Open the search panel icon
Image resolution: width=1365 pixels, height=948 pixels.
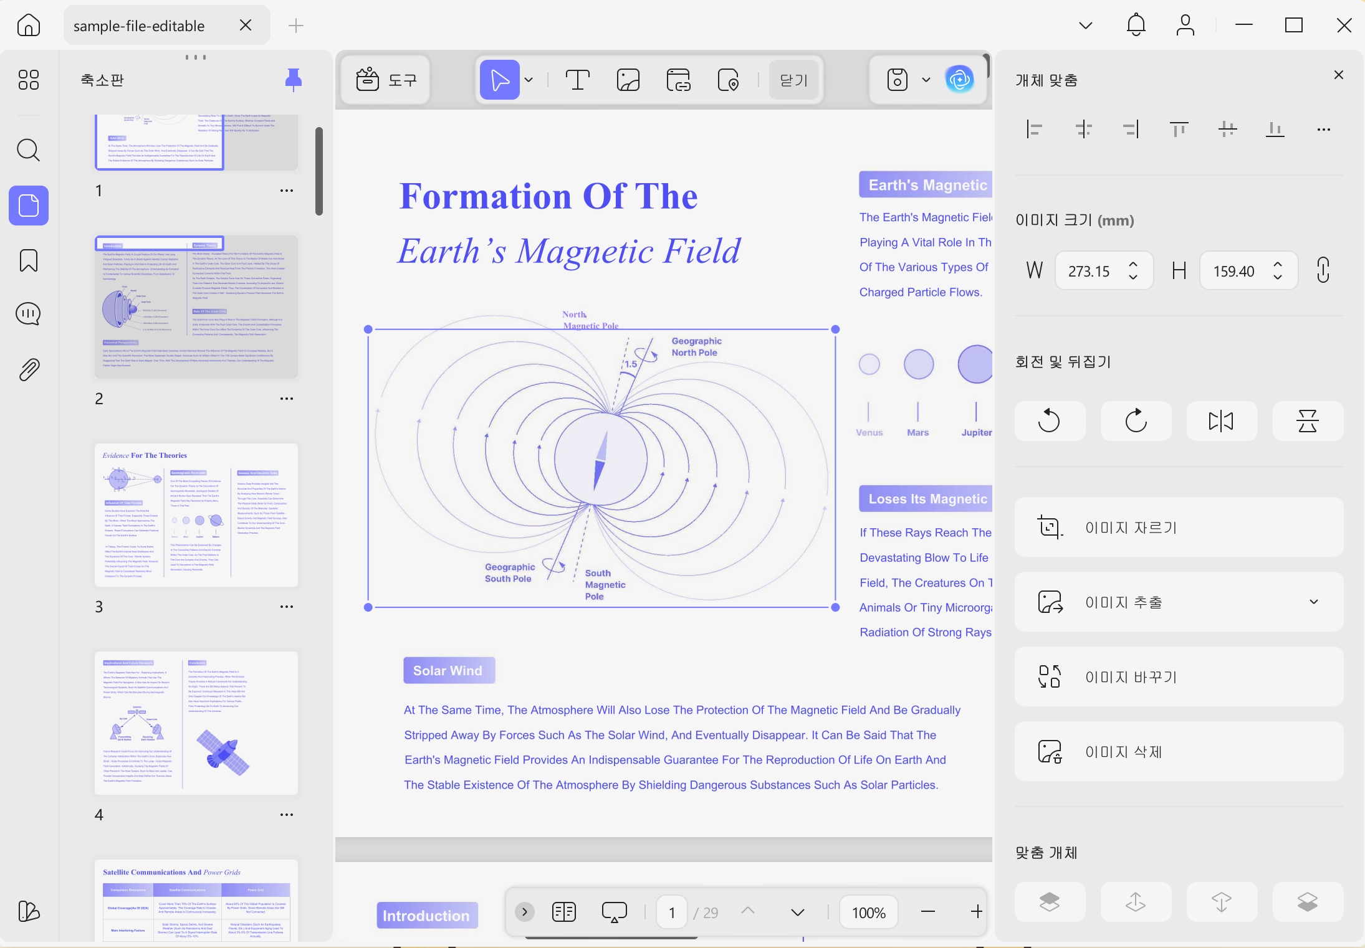[29, 150]
